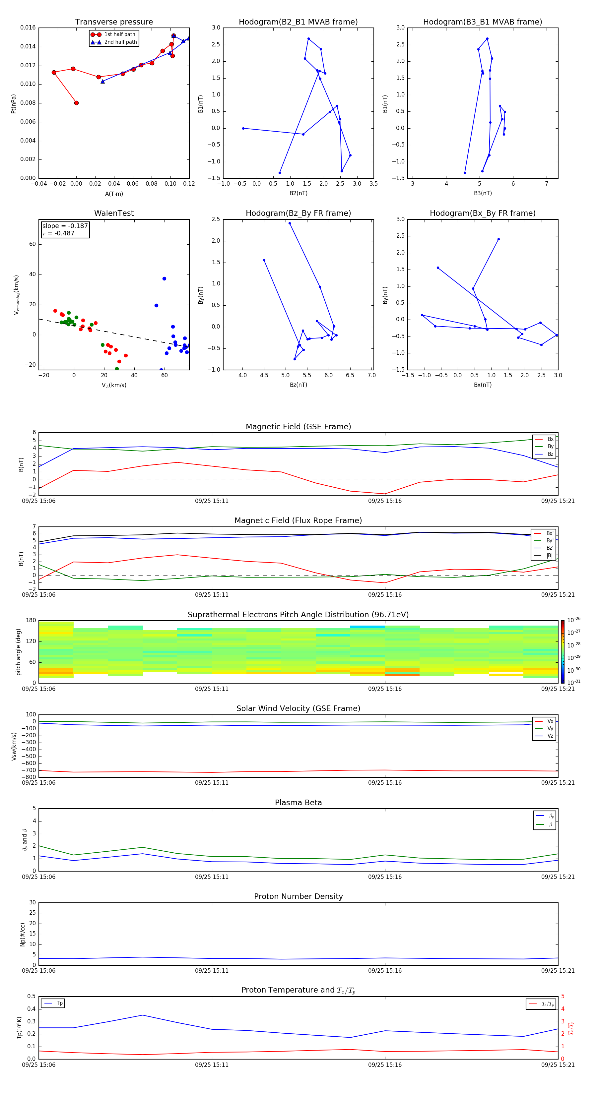Viewport: 597px width, 1094px height.
Task: Click 'Magnetic Field (GSE Frame)' title
Action: coord(298,426)
